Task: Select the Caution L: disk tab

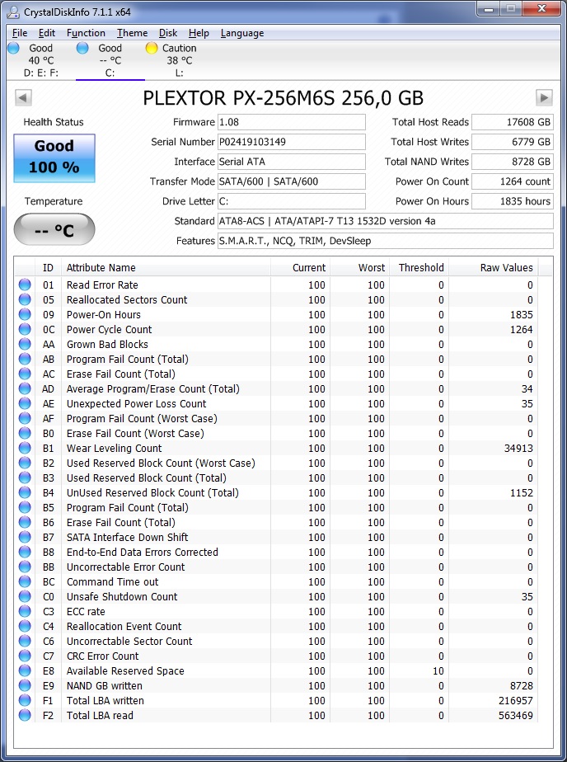Action: tap(179, 60)
